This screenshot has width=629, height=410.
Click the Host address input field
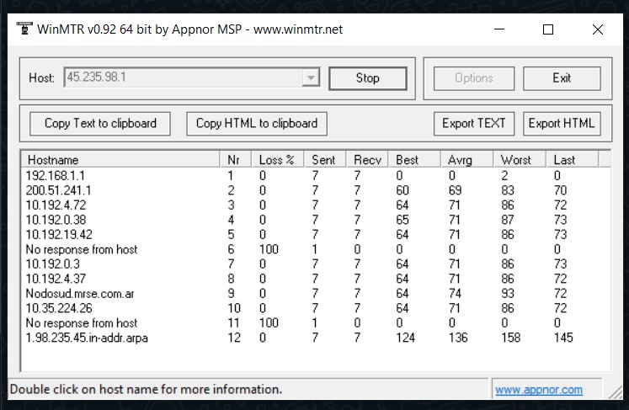coord(184,77)
